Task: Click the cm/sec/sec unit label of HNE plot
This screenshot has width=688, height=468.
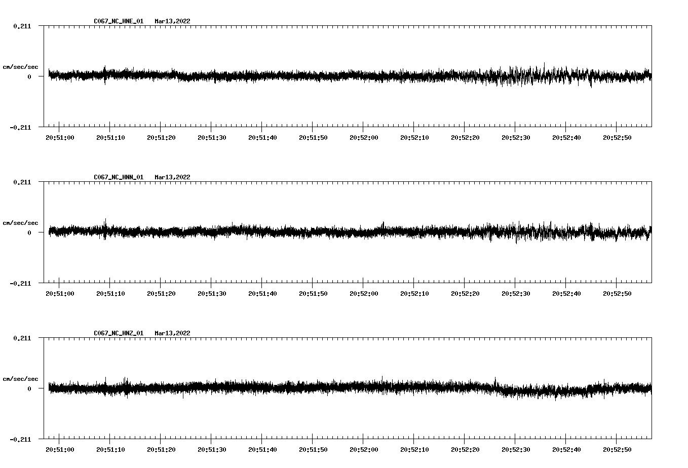Action: [20, 67]
